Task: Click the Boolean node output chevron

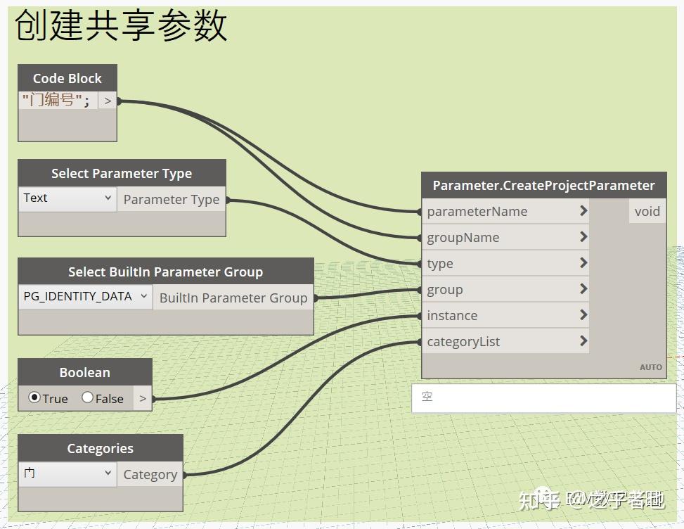Action: (x=143, y=397)
